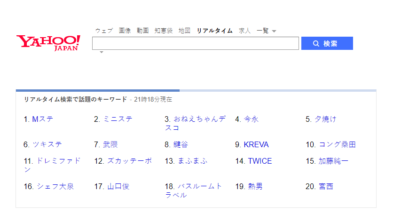Click the 21時18分現在 timestamp text
The width and height of the screenshot is (393, 222).
(153, 99)
